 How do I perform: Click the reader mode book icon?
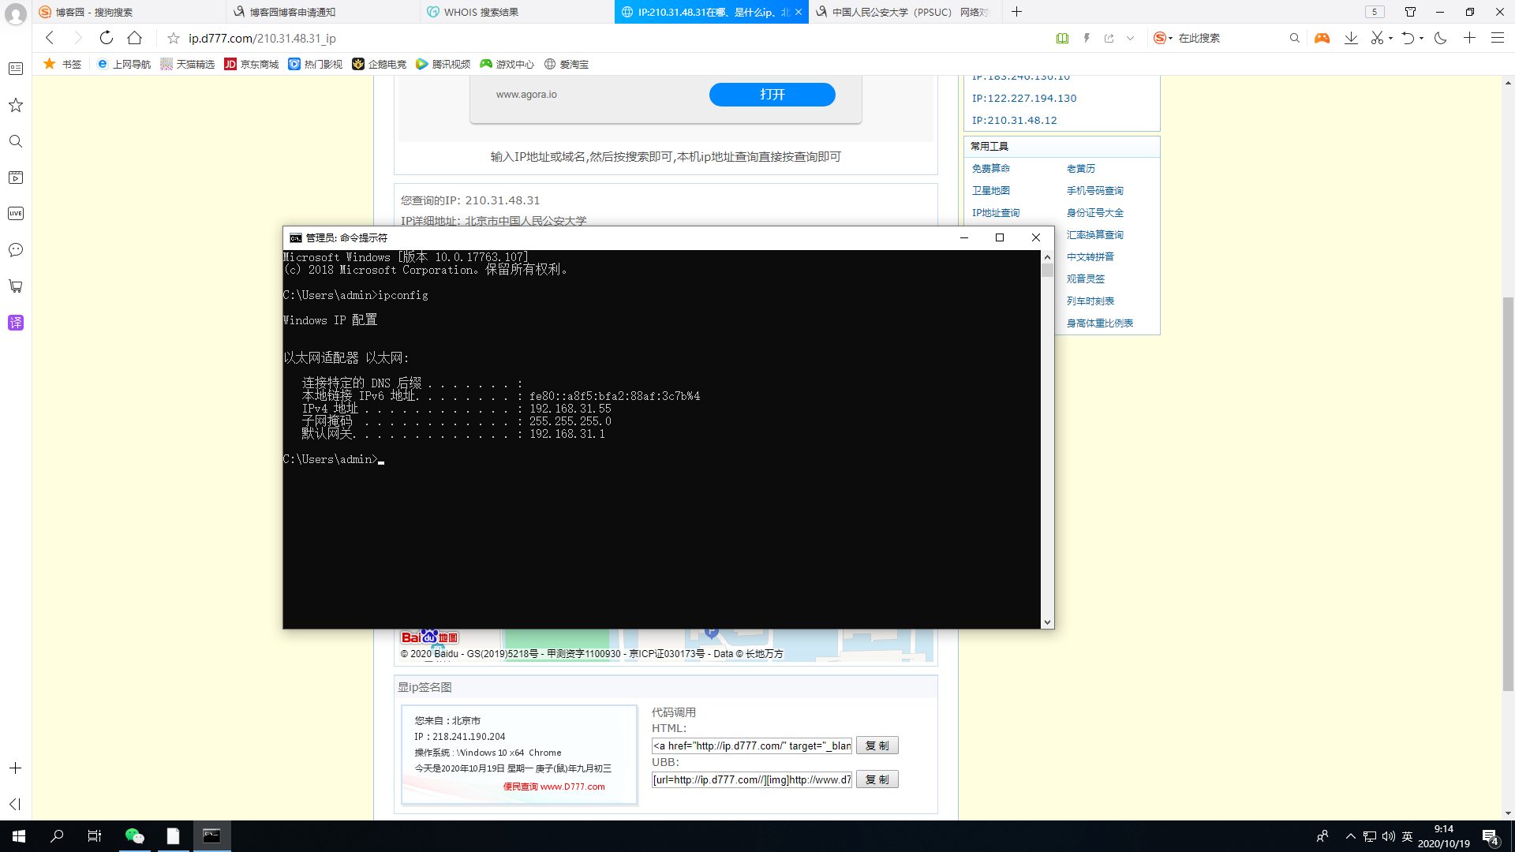point(1062,38)
